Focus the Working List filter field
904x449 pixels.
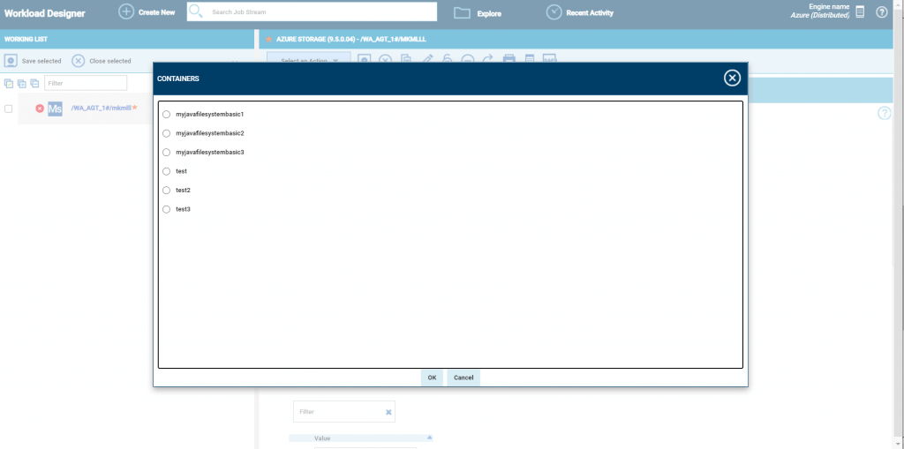click(86, 83)
